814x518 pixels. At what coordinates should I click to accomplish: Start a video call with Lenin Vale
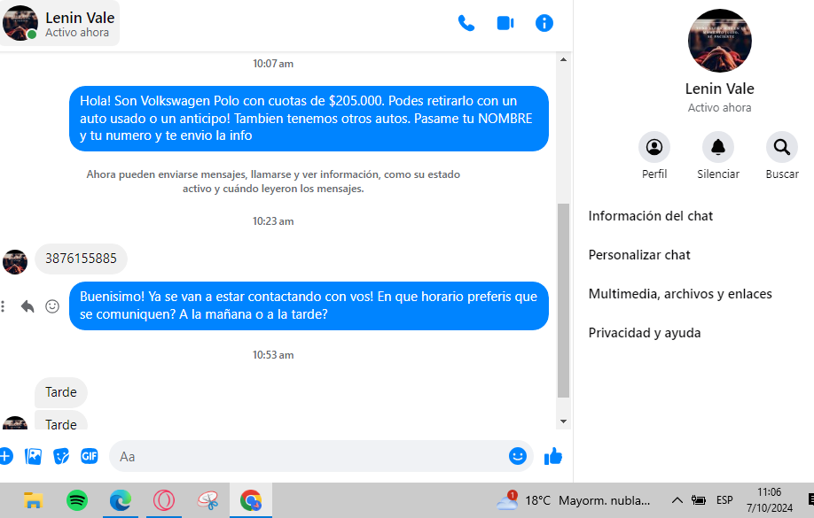(x=505, y=23)
